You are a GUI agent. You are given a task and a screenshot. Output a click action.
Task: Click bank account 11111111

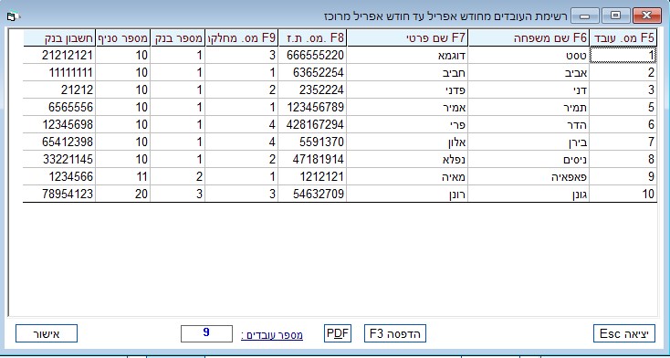[59, 73]
